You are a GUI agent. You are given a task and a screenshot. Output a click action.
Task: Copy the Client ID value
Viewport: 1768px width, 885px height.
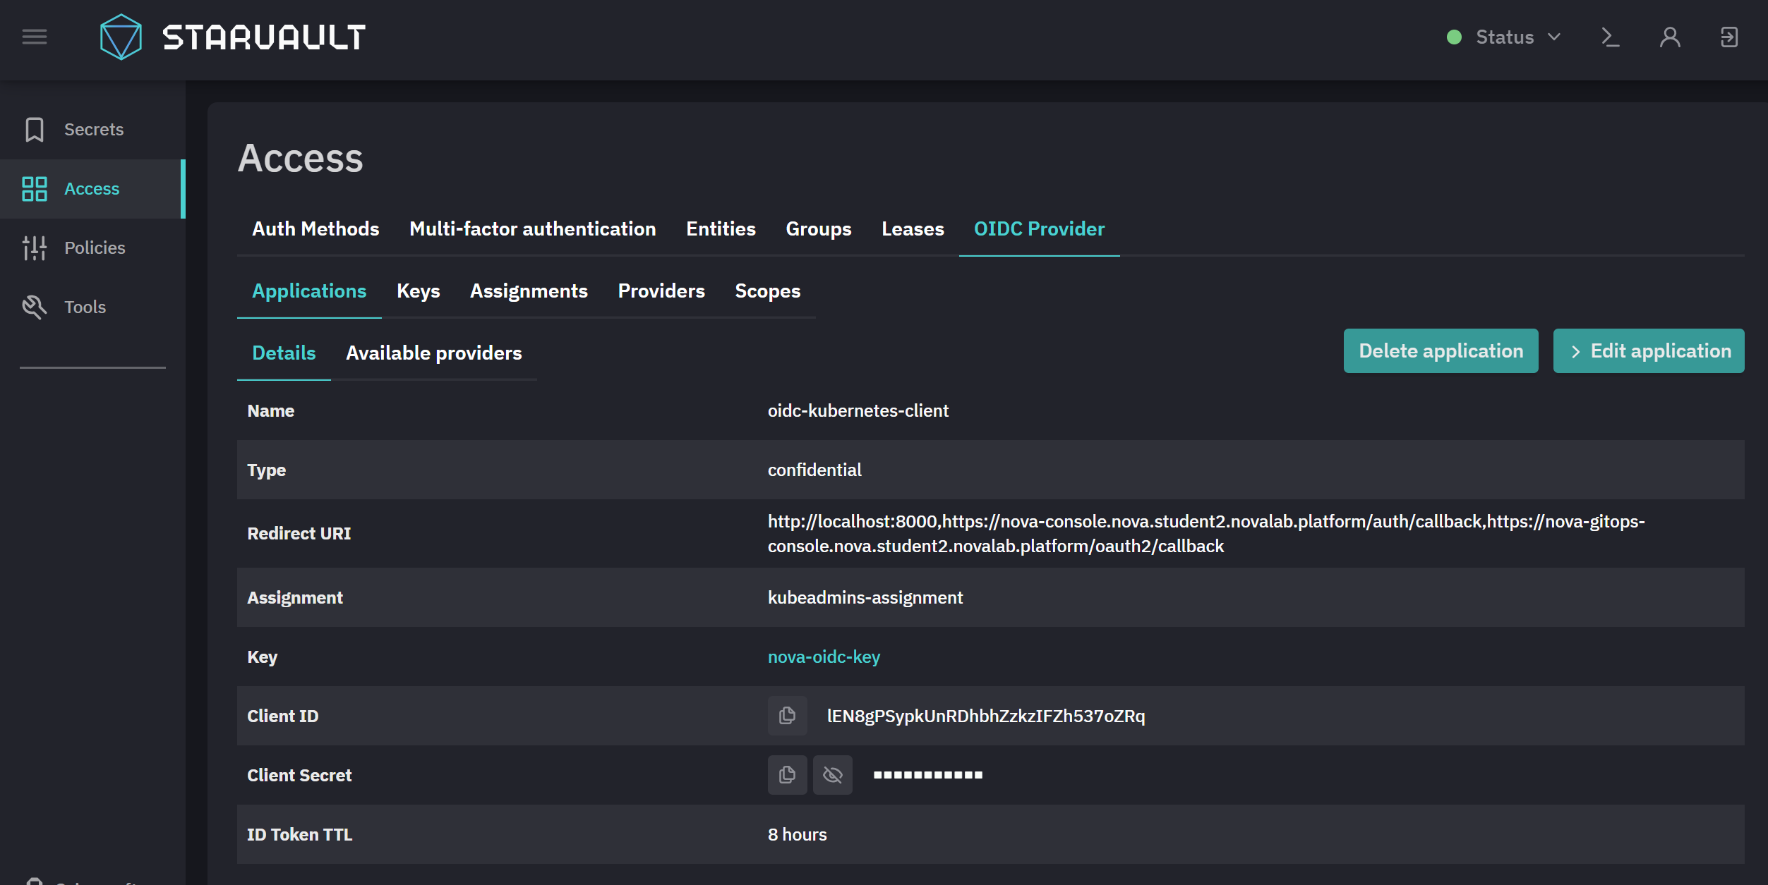787,716
